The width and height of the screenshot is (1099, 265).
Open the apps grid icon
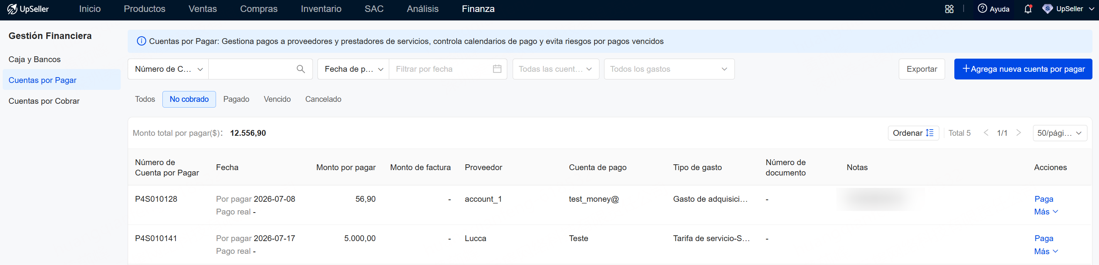tap(949, 9)
